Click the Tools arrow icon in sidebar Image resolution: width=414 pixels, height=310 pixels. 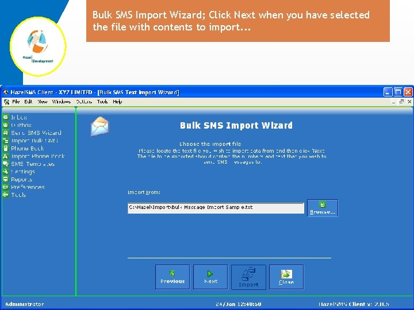6,195
